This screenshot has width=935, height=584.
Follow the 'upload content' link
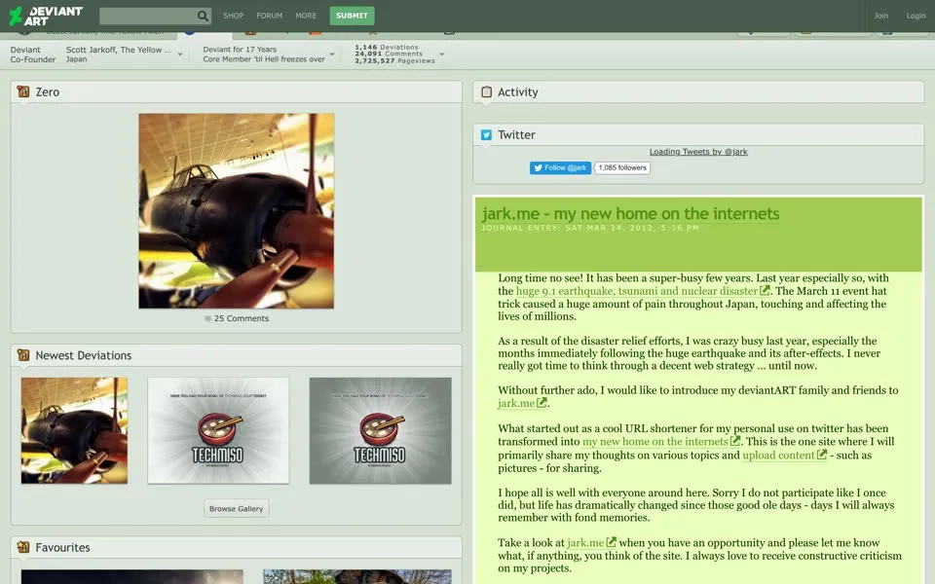pyautogui.click(x=784, y=456)
